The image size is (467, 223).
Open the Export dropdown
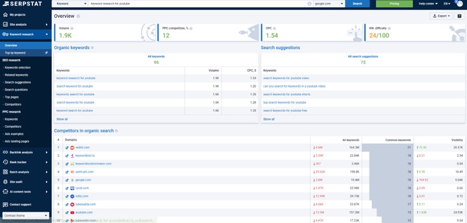pyautogui.click(x=441, y=16)
